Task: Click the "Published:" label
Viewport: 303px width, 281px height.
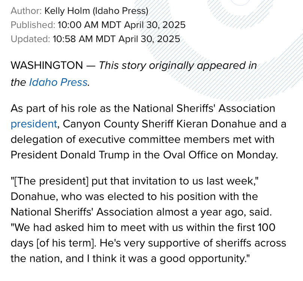Action: pos(33,25)
